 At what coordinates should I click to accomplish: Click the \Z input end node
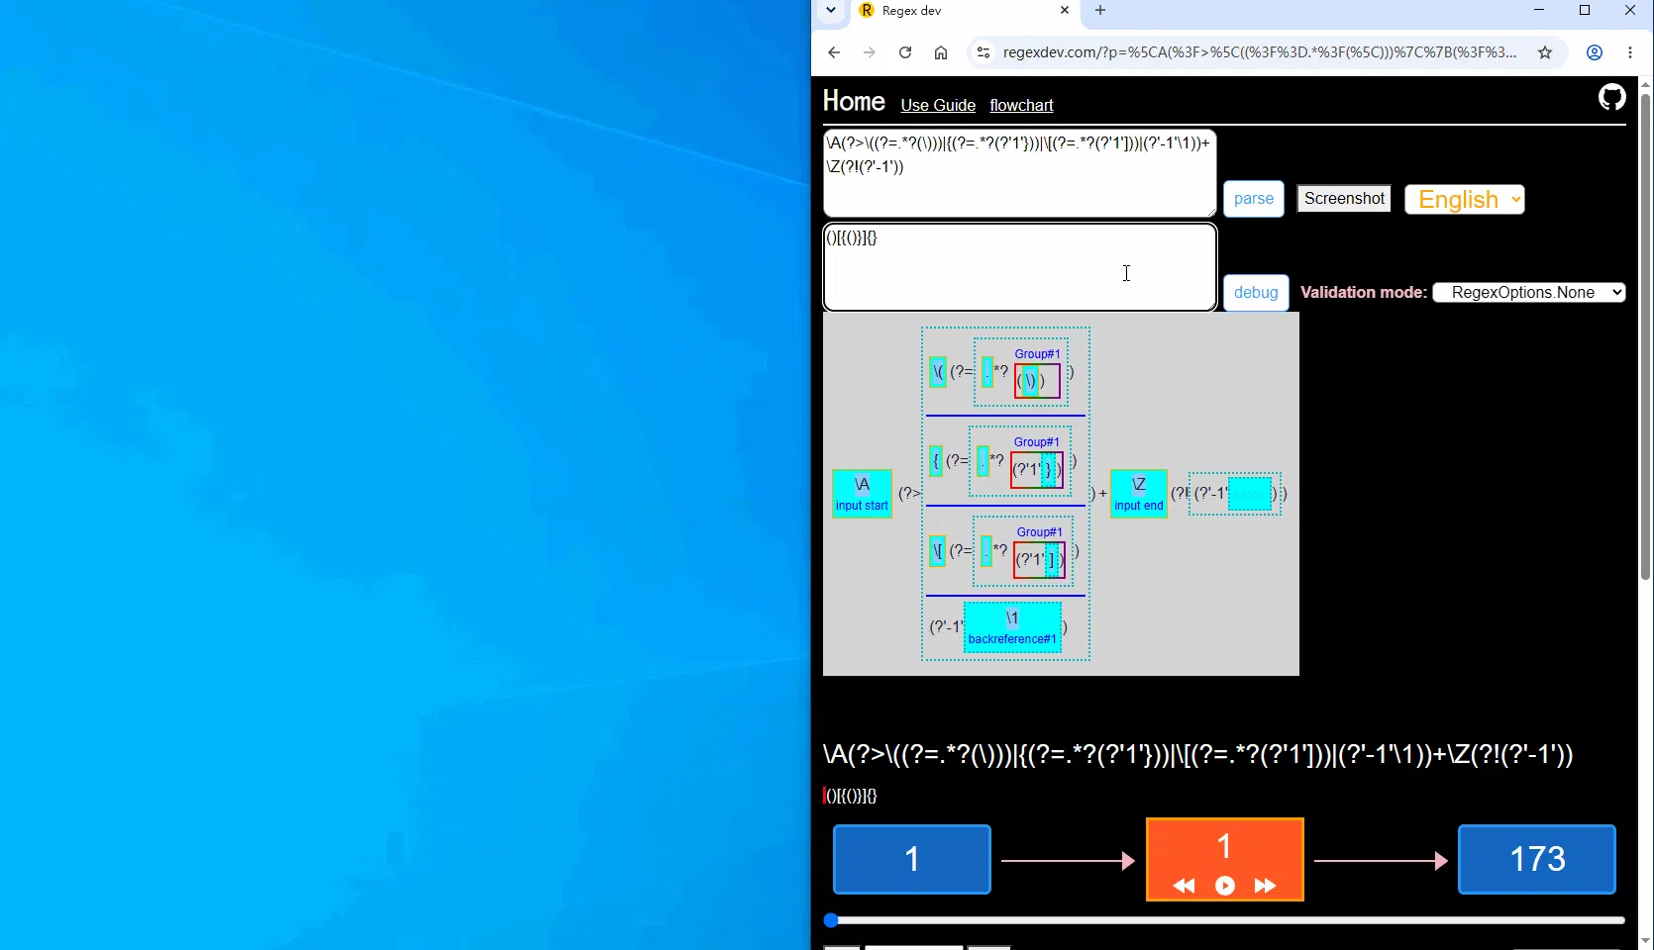(x=1139, y=493)
